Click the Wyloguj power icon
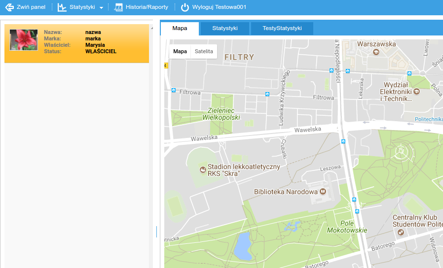 [185, 7]
